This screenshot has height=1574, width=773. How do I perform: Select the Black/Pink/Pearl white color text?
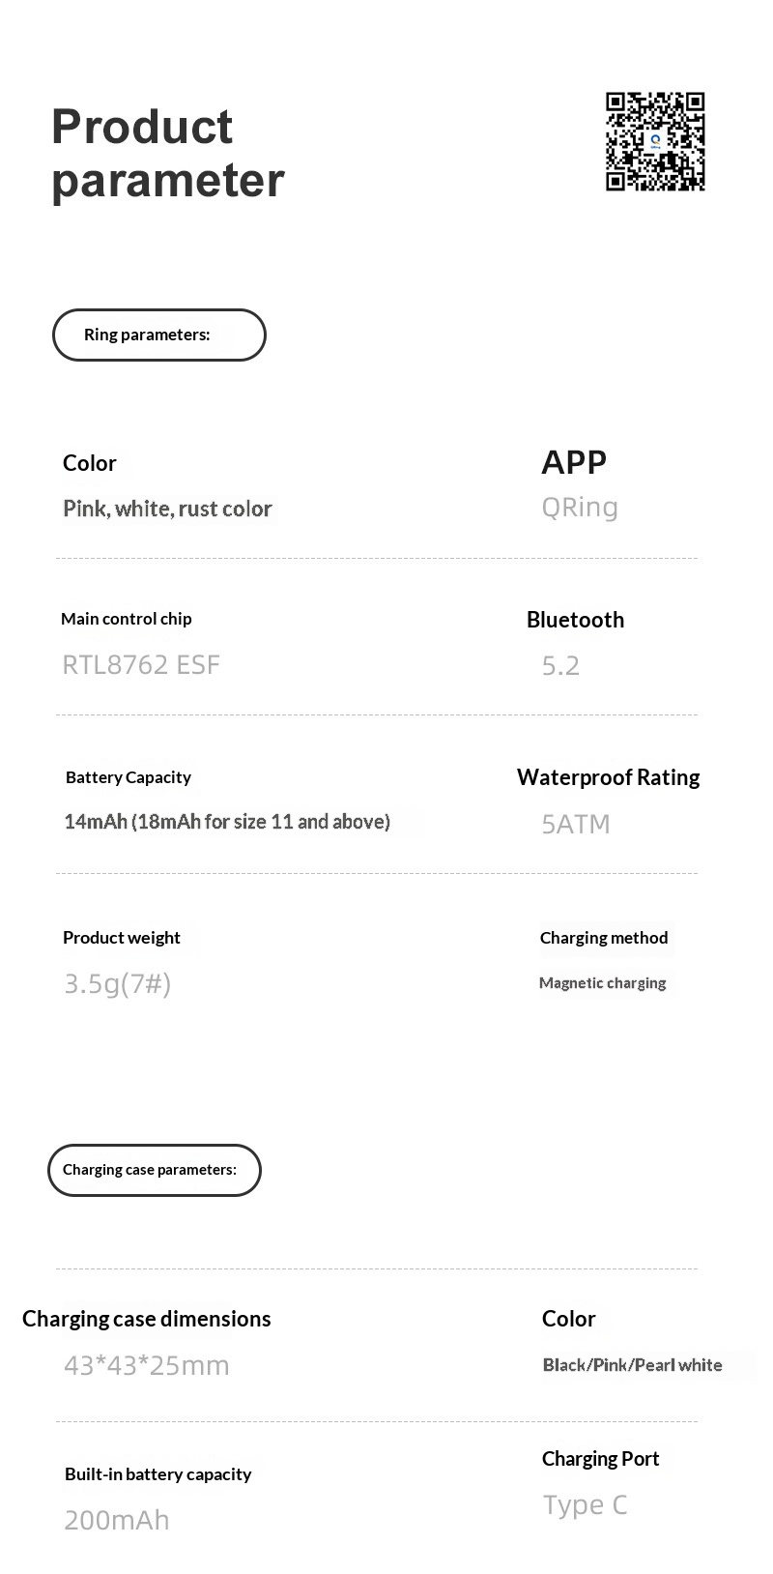click(632, 1365)
